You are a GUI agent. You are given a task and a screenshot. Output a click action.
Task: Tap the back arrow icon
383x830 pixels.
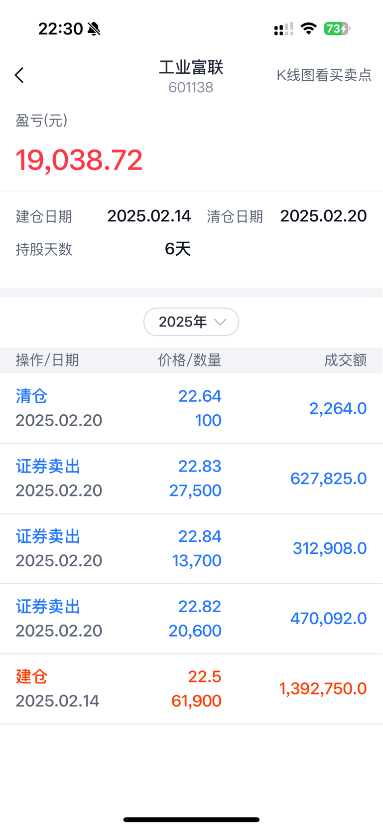[19, 75]
